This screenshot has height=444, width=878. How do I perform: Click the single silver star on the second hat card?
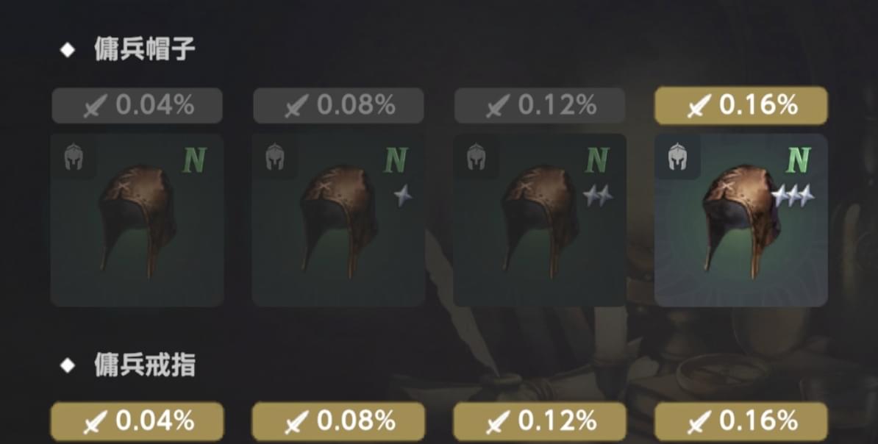point(403,196)
